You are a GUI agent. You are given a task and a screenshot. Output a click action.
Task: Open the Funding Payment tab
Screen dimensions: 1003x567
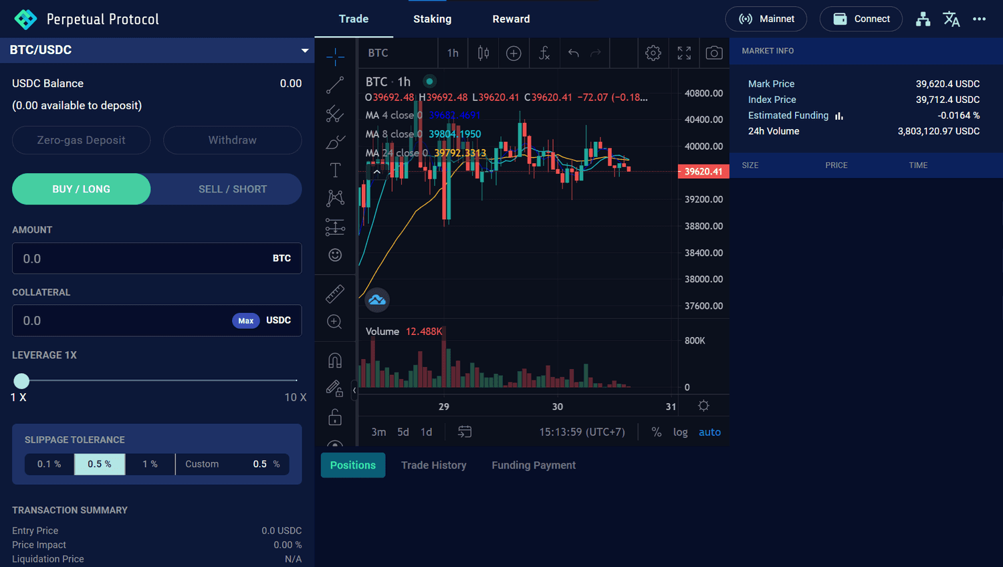(x=534, y=465)
